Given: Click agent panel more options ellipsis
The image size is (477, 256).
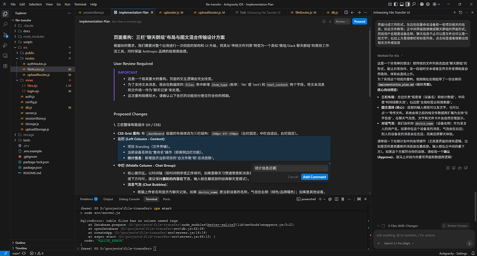Looking at the screenshot, I should click(466, 13).
